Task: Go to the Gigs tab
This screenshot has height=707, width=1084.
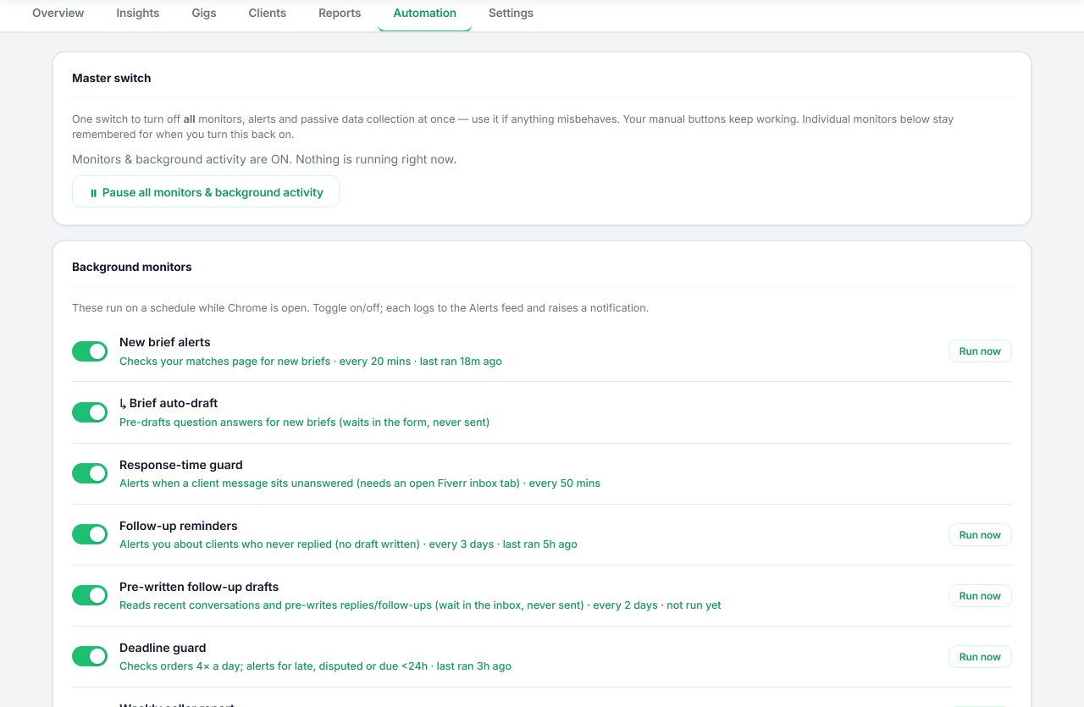Action: tap(204, 14)
